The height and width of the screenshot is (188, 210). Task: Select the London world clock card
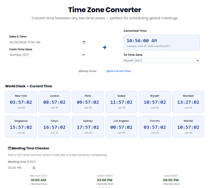click(x=54, y=102)
